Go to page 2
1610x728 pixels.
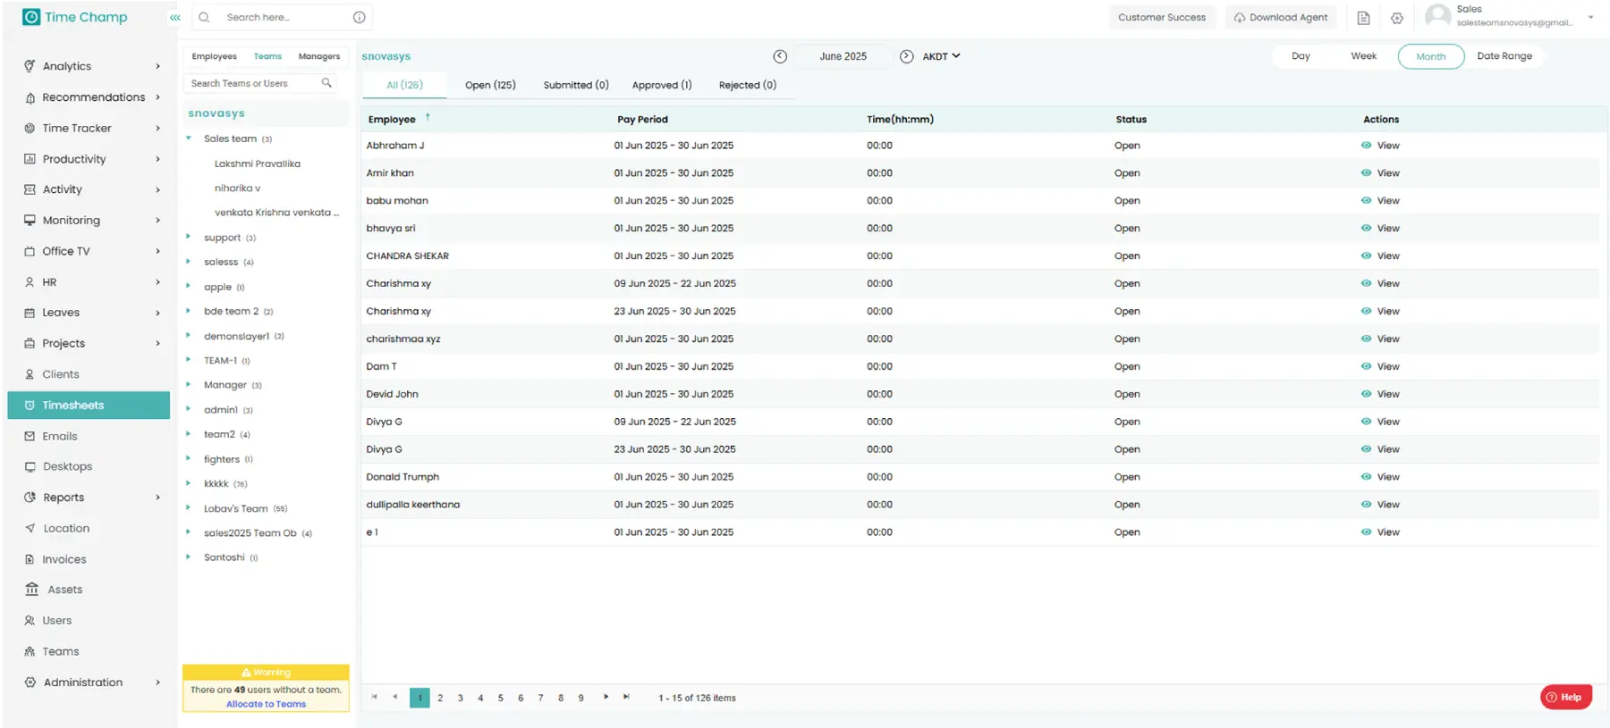pos(440,698)
